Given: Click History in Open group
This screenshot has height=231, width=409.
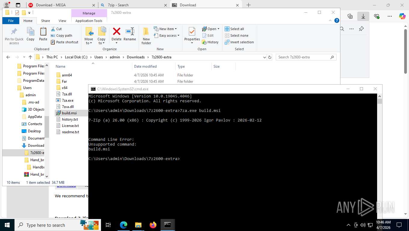Looking at the screenshot, I should [210, 42].
